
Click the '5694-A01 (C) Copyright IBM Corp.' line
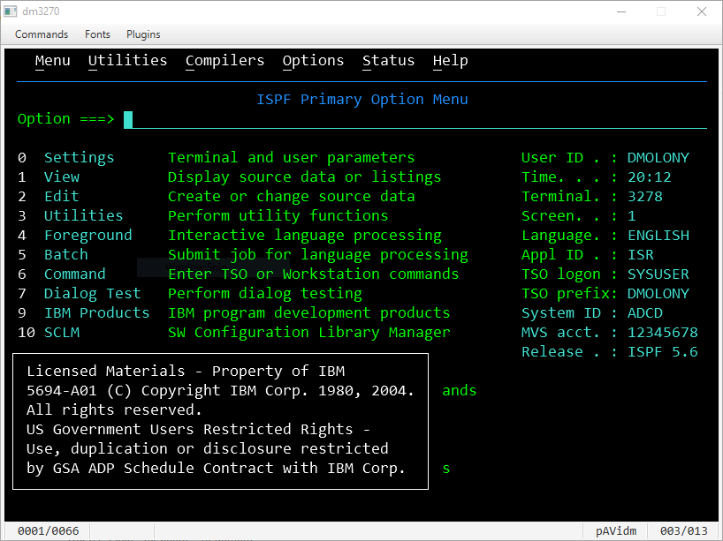click(220, 390)
